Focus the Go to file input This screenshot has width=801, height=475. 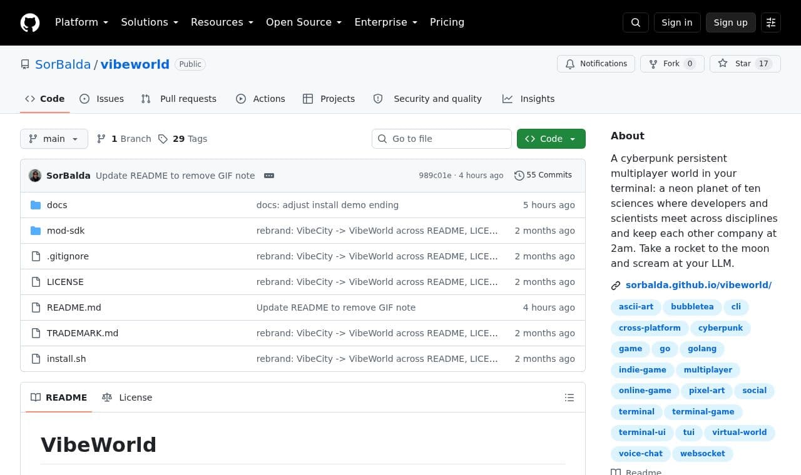click(x=442, y=139)
